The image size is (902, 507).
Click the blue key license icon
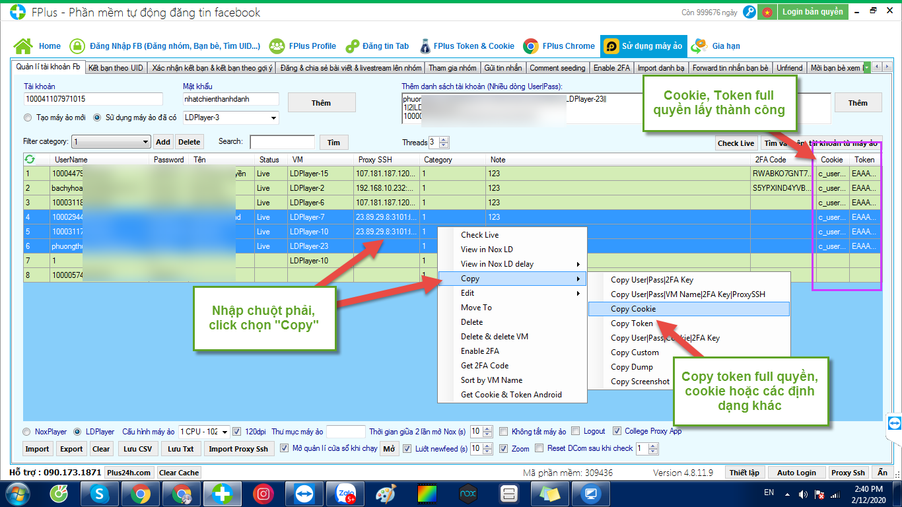click(x=749, y=12)
